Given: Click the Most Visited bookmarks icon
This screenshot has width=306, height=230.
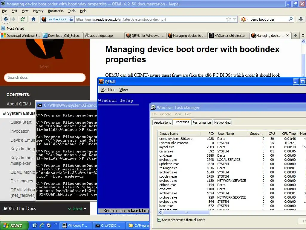Looking at the screenshot, I should [x=3, y=28].
